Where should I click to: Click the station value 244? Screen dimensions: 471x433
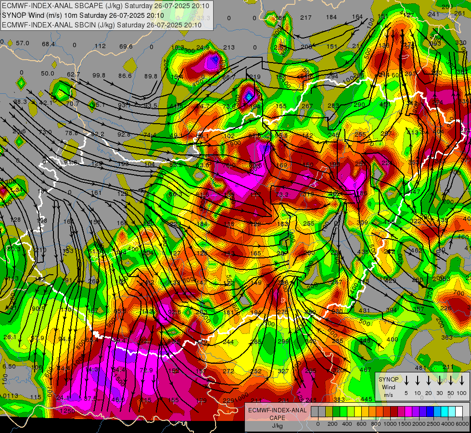click(x=229, y=342)
